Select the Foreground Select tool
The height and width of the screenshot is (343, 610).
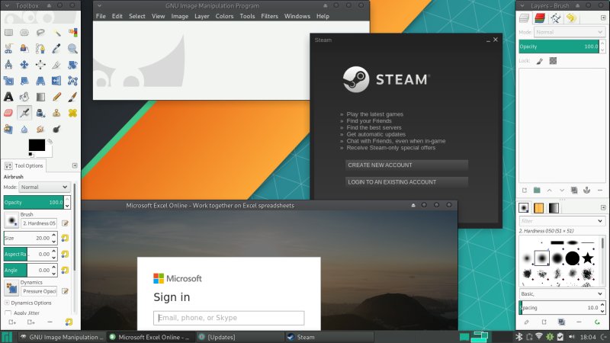coord(24,49)
